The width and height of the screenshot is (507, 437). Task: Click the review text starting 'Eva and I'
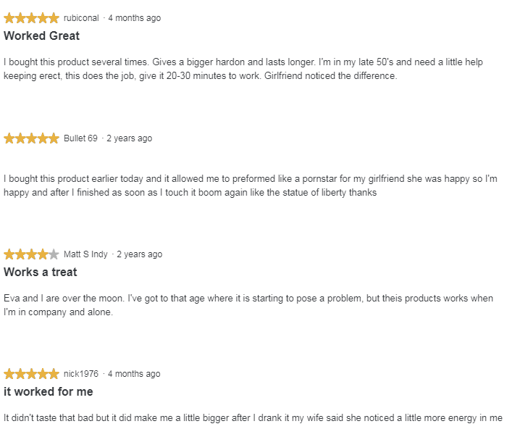[x=248, y=305]
